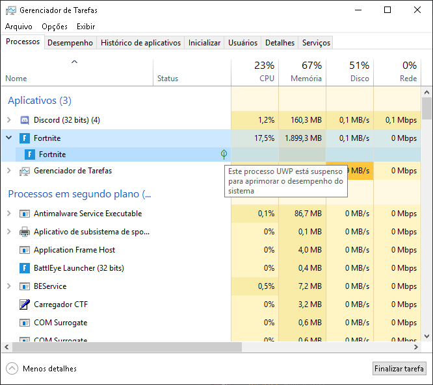Click the Application Frame Host icon
Screen dimensions: 433x385
coord(25,250)
